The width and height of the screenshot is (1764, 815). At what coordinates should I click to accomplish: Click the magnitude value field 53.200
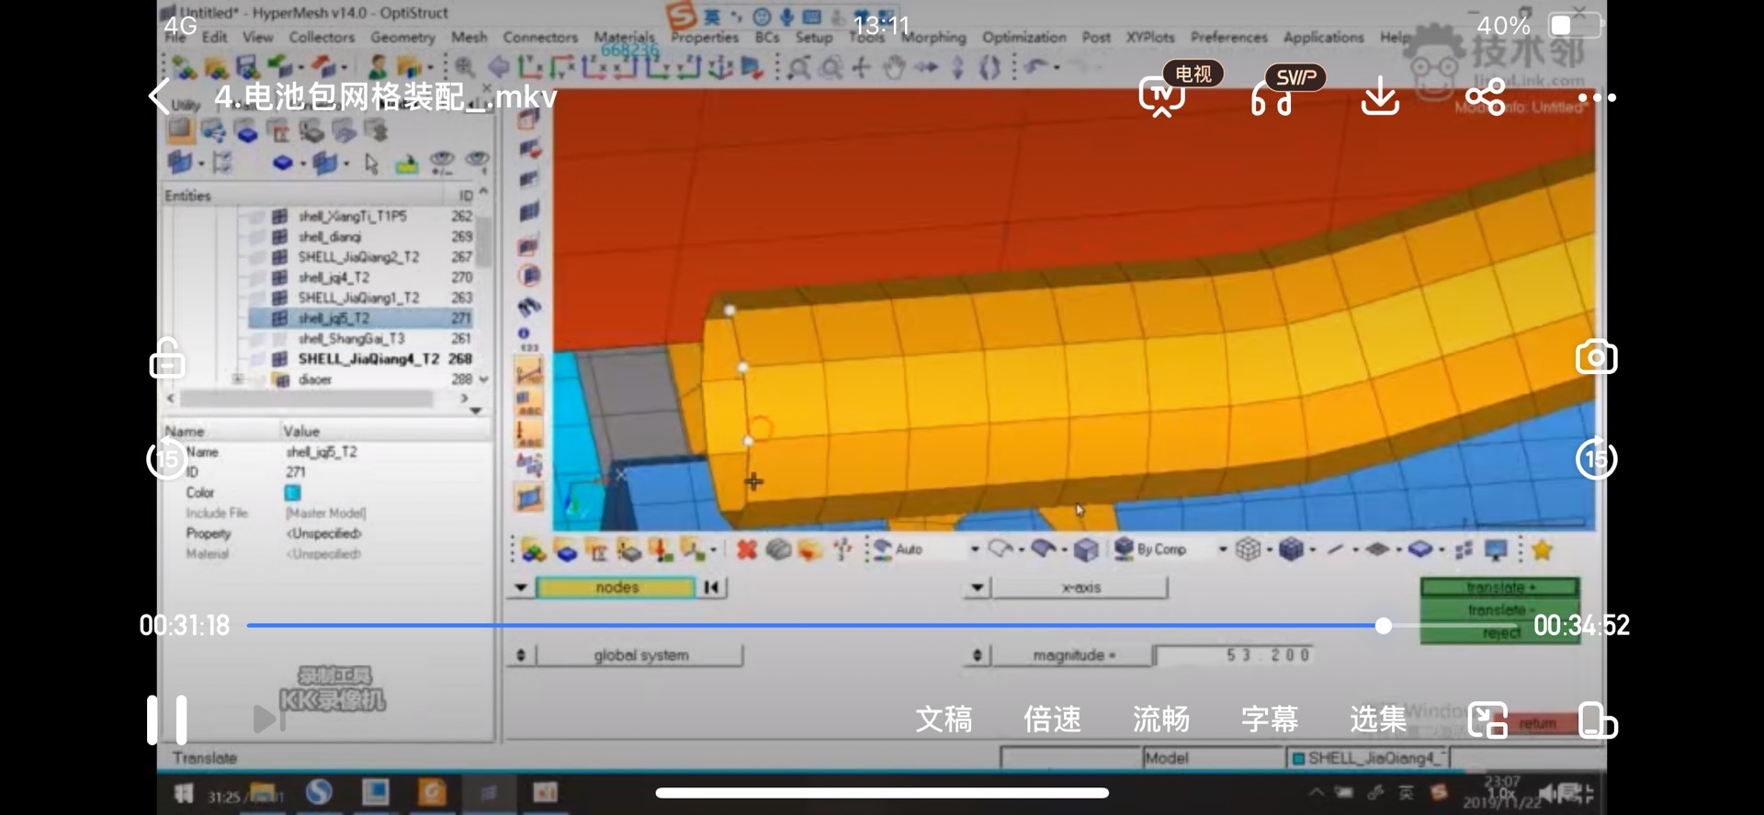click(1234, 655)
